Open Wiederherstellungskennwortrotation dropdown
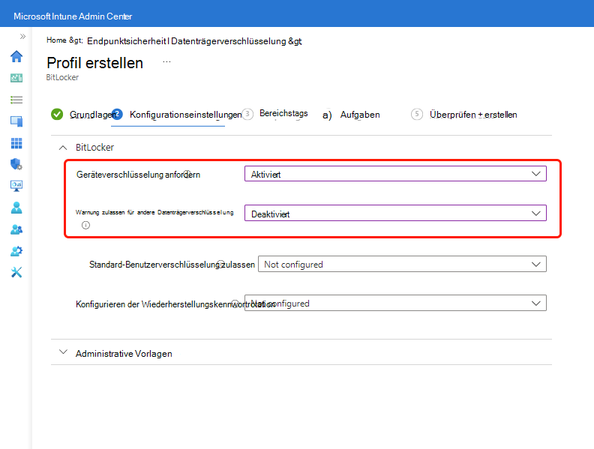Image resolution: width=594 pixels, height=449 pixels. [395, 303]
